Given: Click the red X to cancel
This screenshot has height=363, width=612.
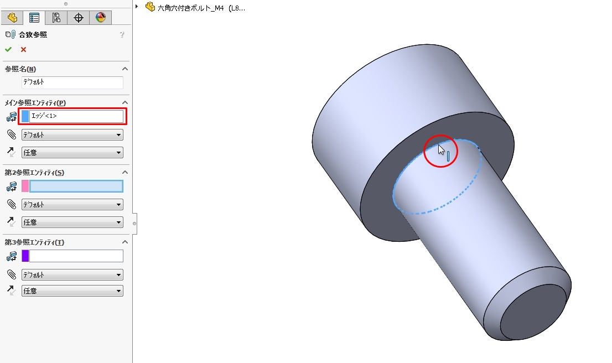Looking at the screenshot, I should pyautogui.click(x=23, y=50).
